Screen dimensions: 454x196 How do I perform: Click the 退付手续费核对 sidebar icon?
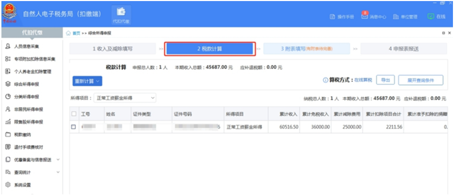8,147
